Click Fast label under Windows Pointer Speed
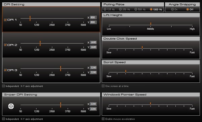Screen dimensions: 202x122 (x=192, y=109)
